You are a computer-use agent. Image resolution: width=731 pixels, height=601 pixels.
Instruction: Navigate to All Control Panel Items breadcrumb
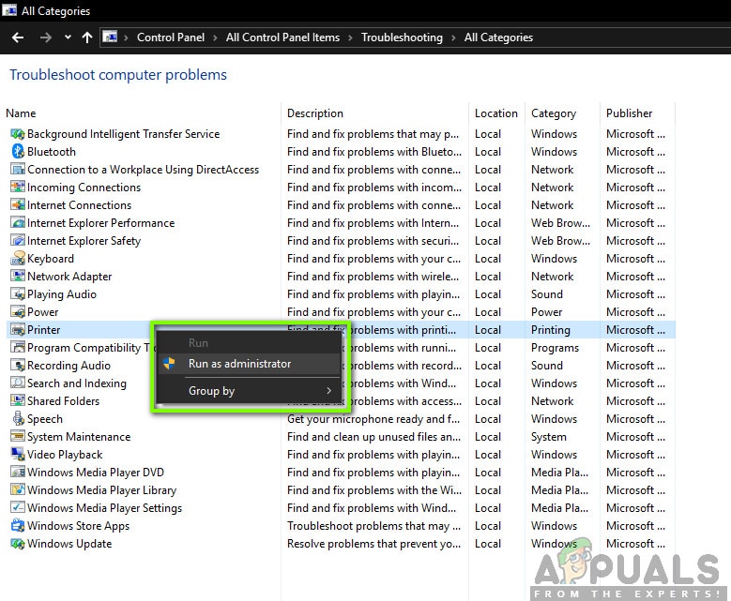click(x=282, y=38)
